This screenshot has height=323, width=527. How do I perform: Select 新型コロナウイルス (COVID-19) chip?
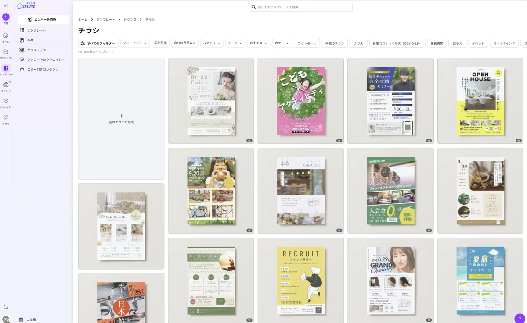397,43
